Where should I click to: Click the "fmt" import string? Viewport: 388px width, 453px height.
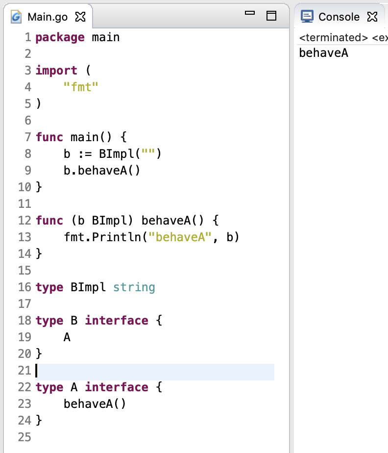click(x=81, y=87)
